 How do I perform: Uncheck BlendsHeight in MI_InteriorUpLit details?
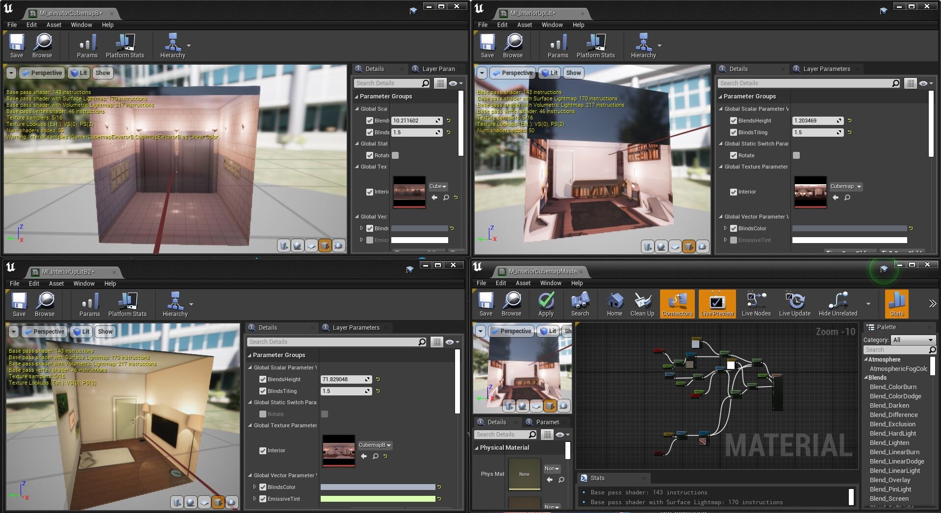[734, 121]
